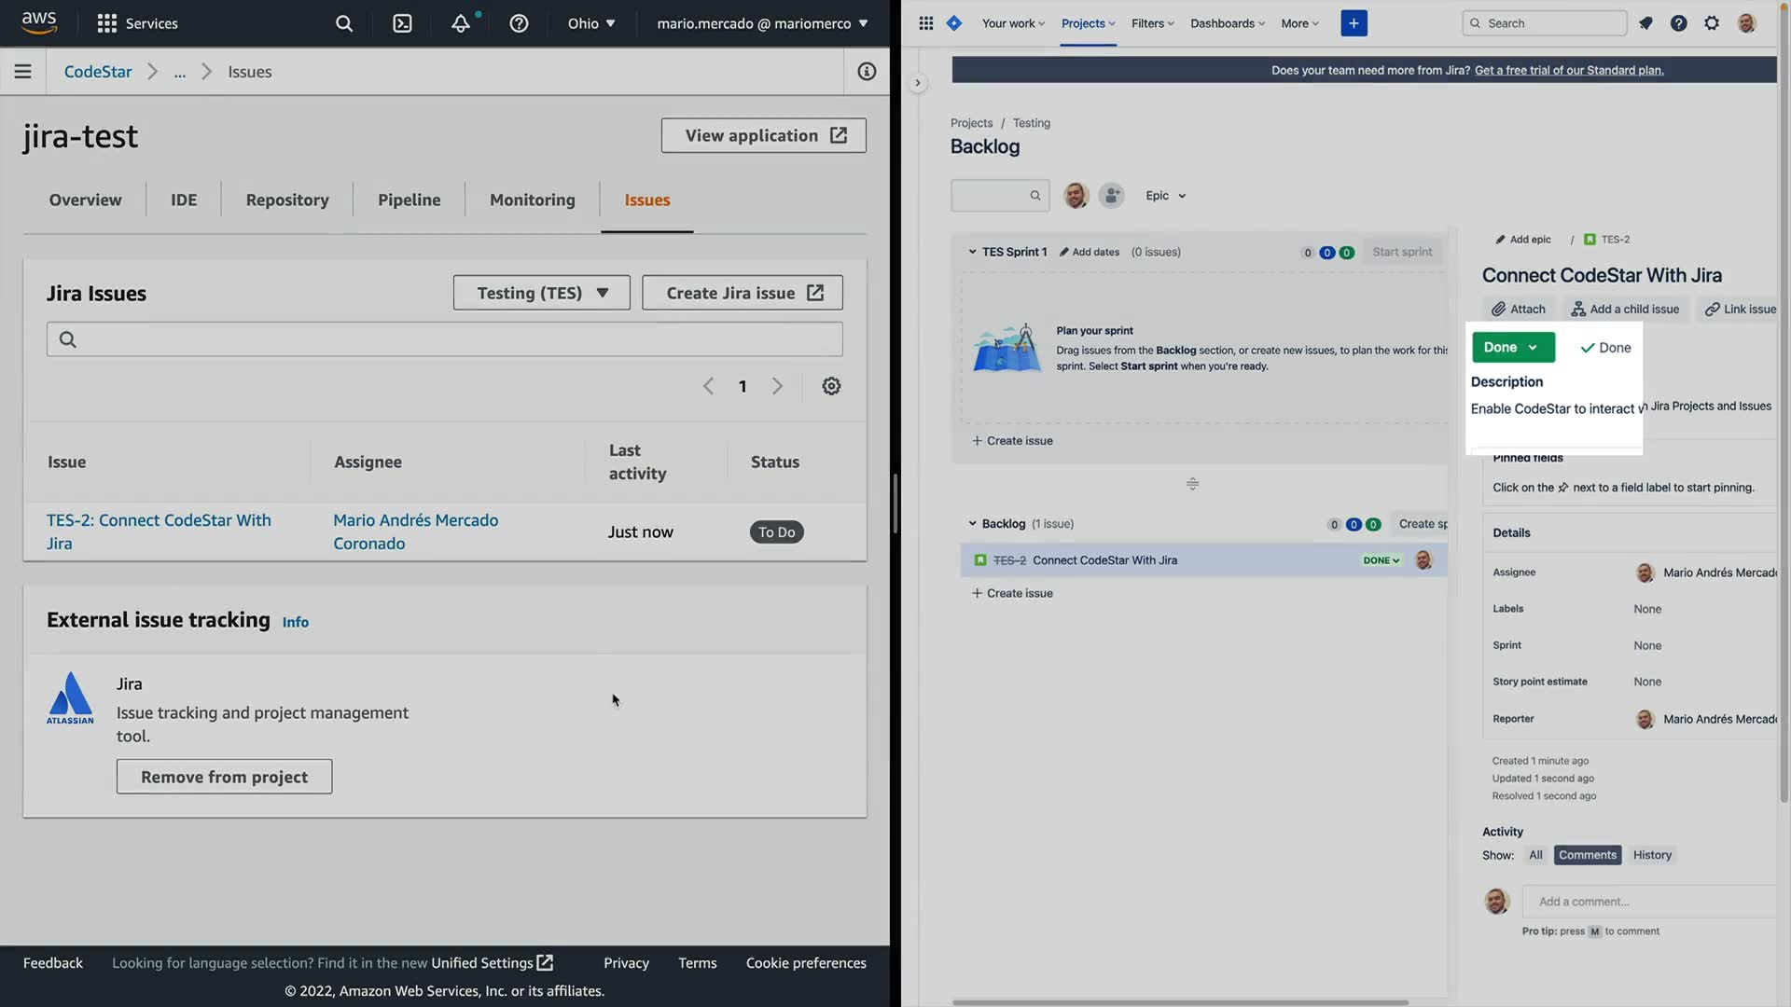
Task: Switch to the Pipeline tab
Action: (x=409, y=200)
